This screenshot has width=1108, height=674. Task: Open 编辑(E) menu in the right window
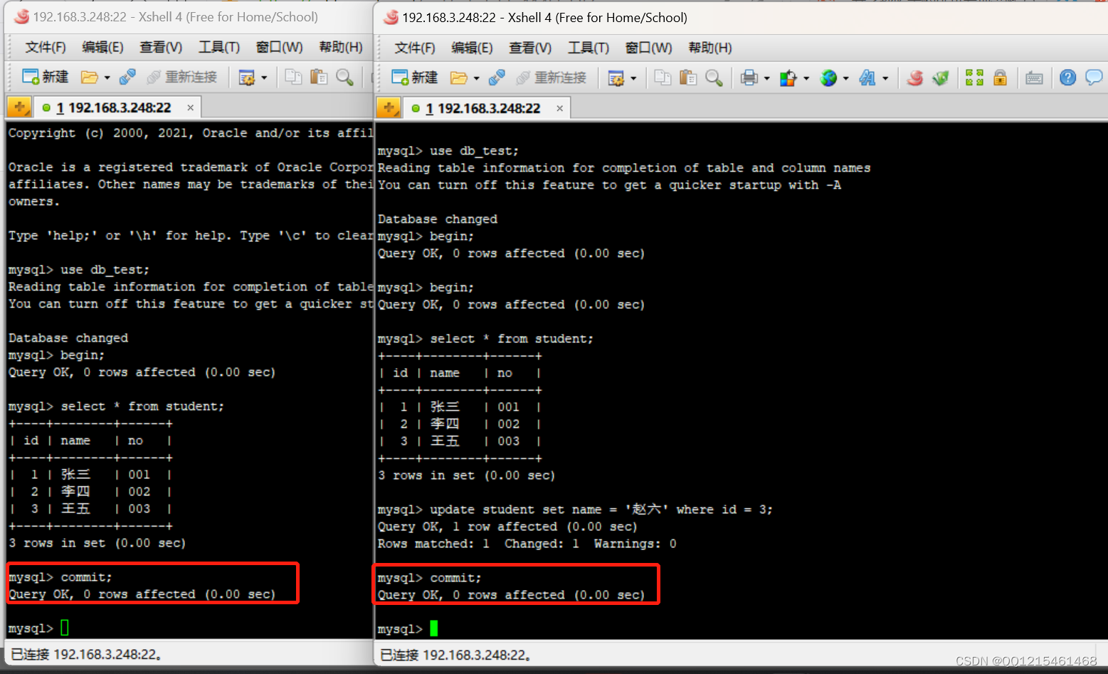pos(472,48)
